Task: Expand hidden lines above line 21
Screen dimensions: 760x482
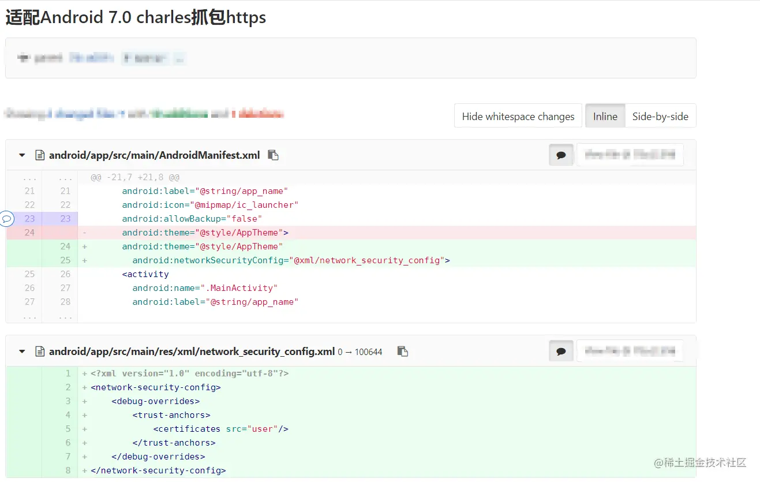Action: pyautogui.click(x=29, y=178)
